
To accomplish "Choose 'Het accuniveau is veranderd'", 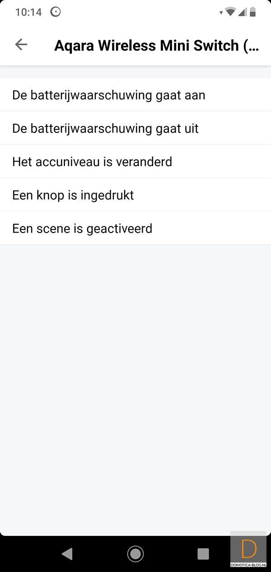I will click(92, 162).
